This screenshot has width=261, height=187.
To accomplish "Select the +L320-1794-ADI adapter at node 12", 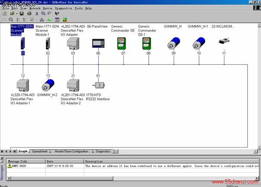I will pos(23,85).
